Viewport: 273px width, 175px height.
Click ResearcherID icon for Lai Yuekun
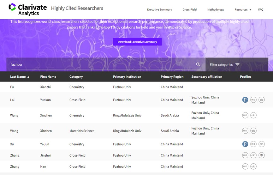(253, 100)
